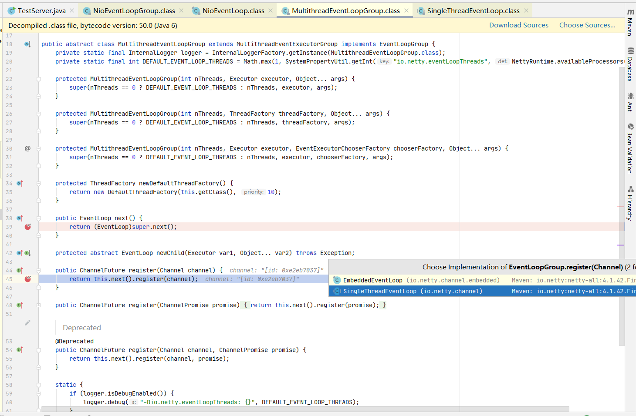Collapse static block fold at line 58
Viewport: 636px width, 416px height.
[38, 385]
